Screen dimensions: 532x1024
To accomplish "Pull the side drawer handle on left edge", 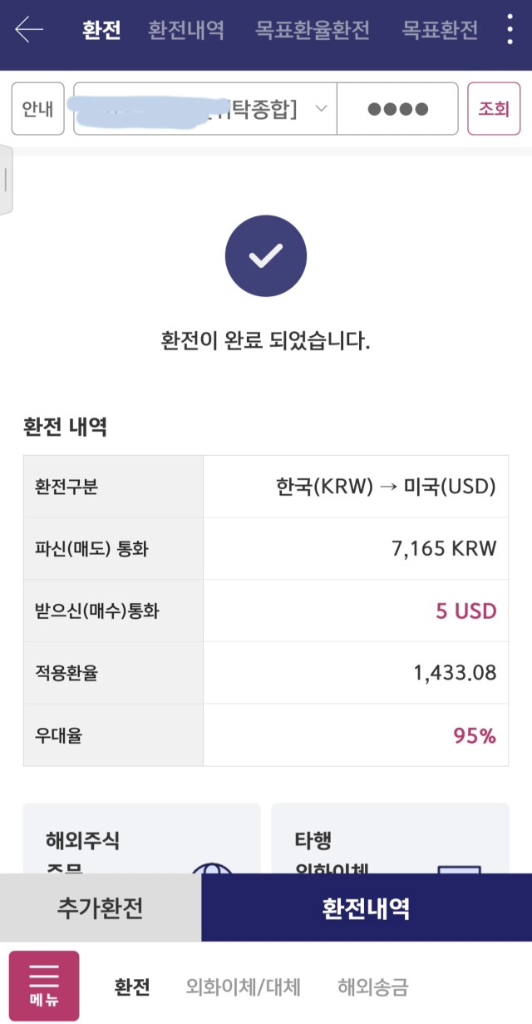I will tap(6, 180).
